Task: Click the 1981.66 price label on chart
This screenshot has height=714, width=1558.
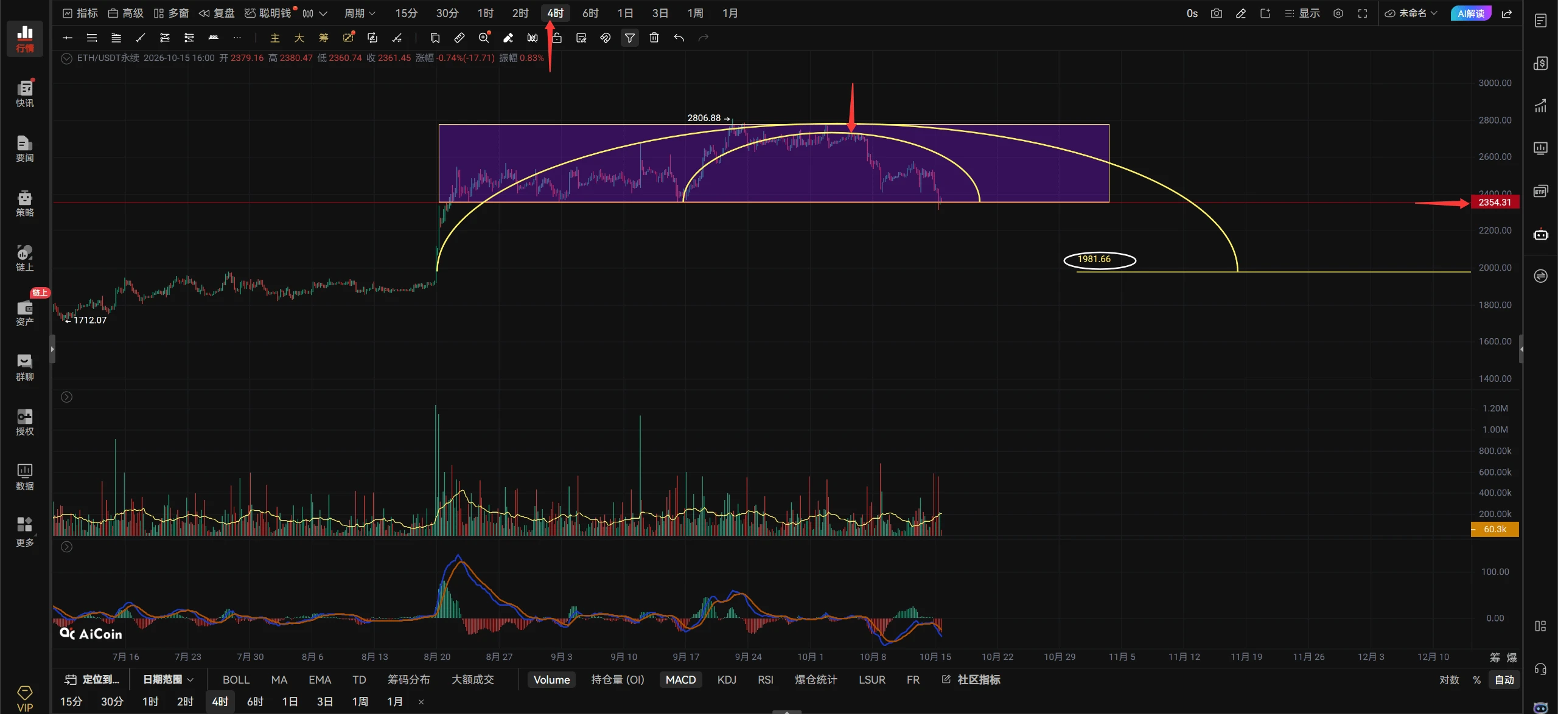Action: tap(1094, 259)
